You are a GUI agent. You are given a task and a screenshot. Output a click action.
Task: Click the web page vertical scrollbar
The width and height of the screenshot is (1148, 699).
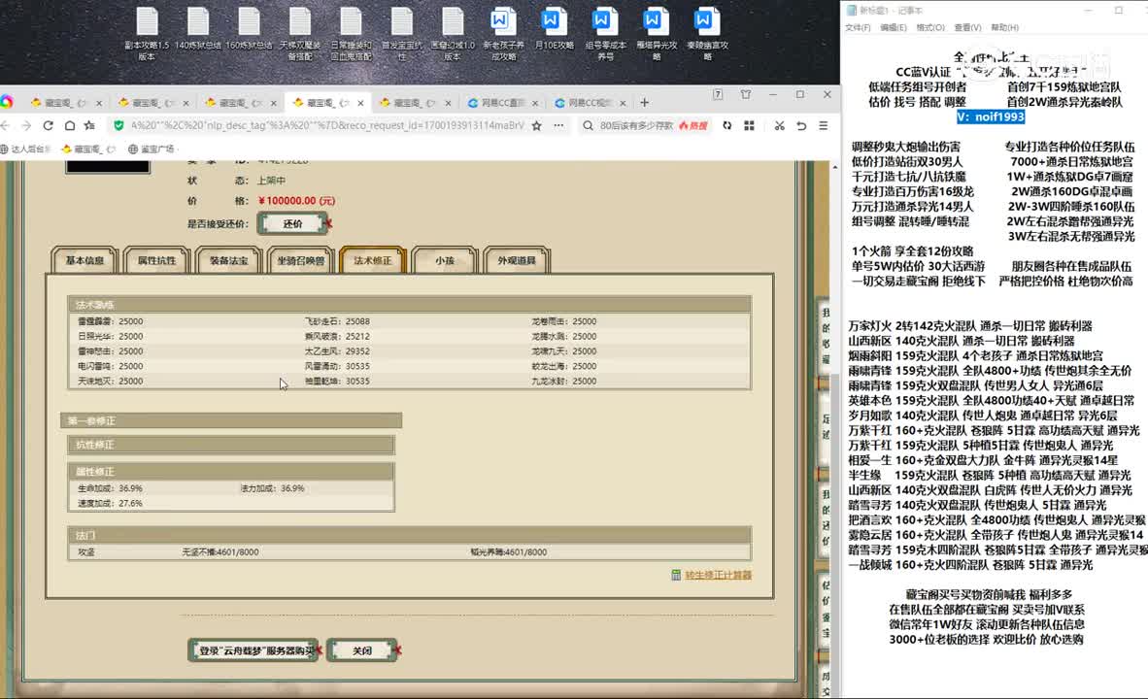[x=834, y=428]
